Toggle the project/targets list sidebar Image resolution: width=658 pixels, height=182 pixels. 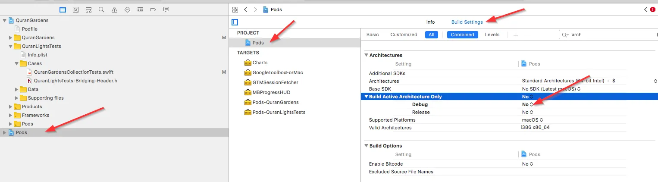[235, 22]
